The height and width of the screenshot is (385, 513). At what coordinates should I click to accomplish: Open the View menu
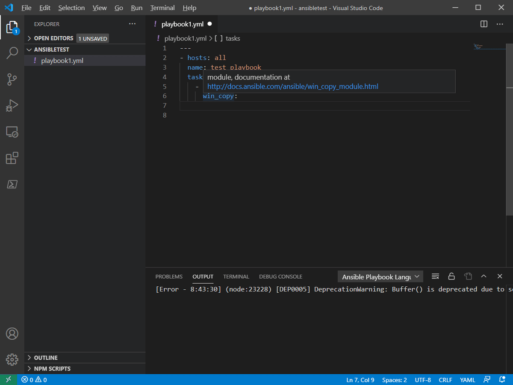[x=100, y=8]
